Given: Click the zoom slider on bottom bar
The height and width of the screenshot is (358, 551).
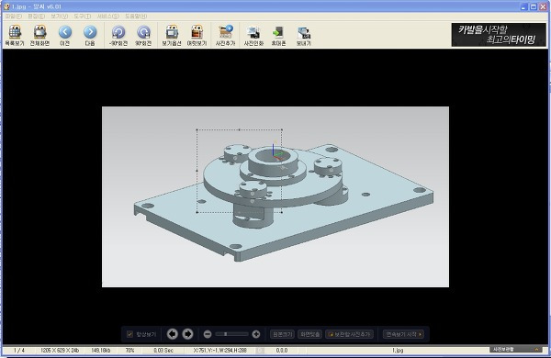Looking at the screenshot, I should coord(232,334).
